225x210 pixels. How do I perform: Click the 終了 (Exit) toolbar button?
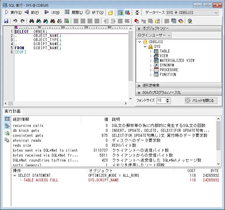(x=94, y=13)
